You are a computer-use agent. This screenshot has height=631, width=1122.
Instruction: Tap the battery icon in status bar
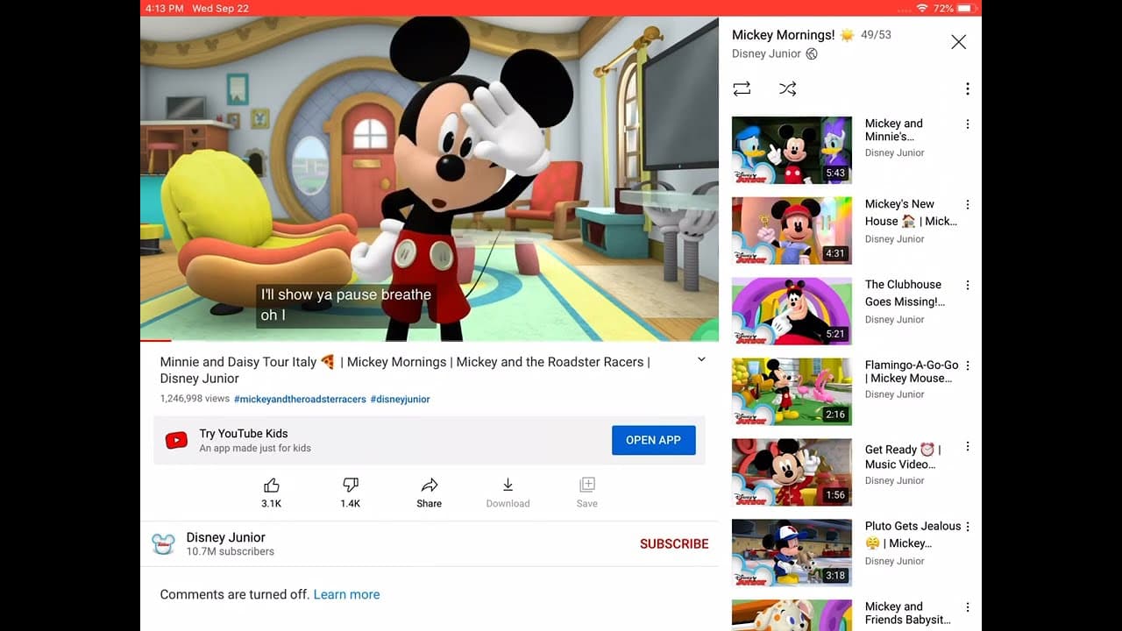pos(964,8)
